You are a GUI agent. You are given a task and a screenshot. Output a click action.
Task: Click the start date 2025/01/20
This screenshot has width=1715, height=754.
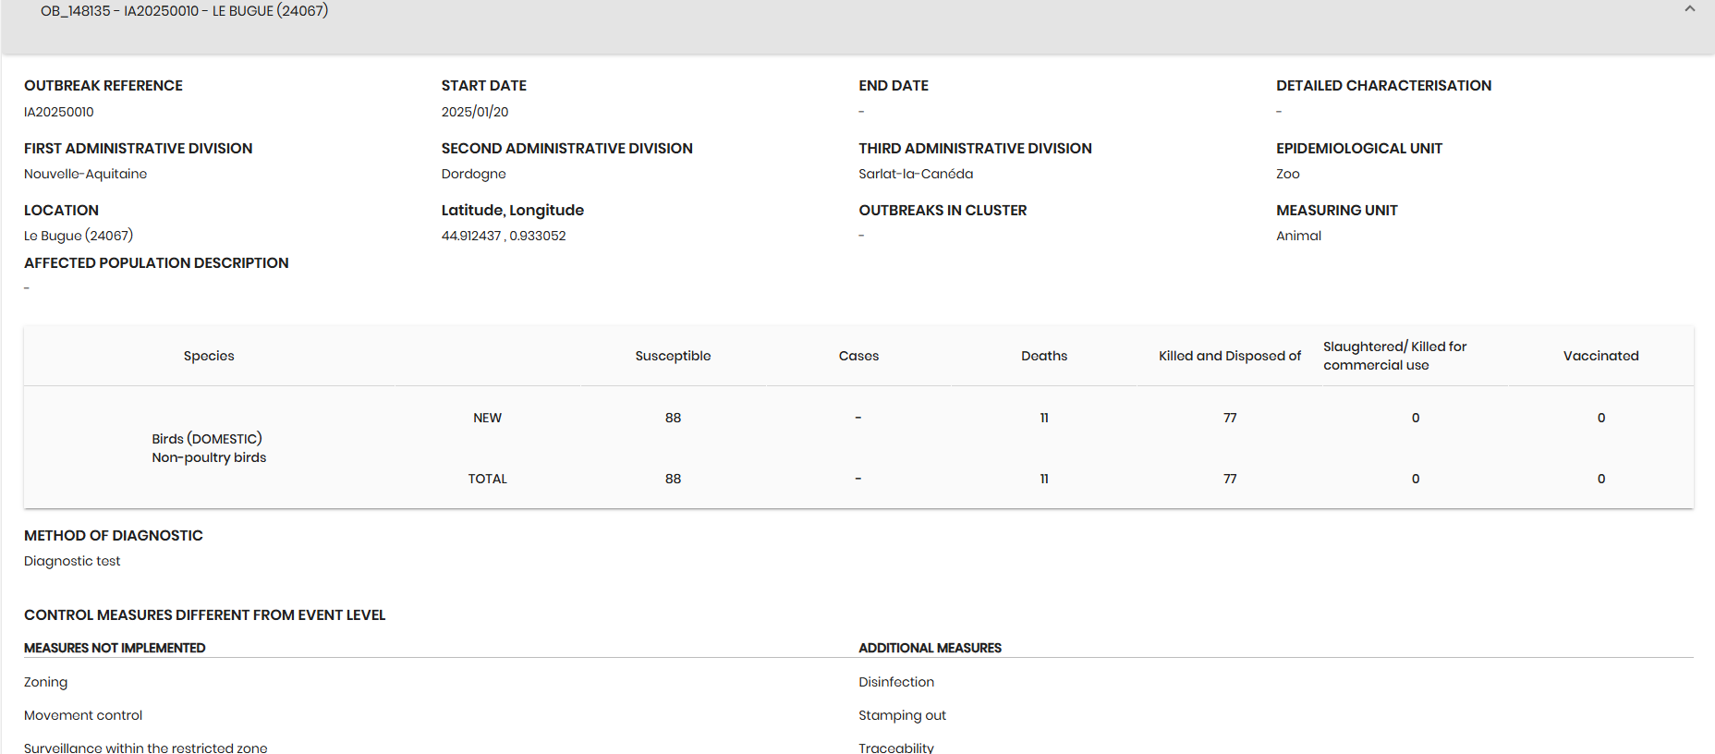click(x=475, y=112)
